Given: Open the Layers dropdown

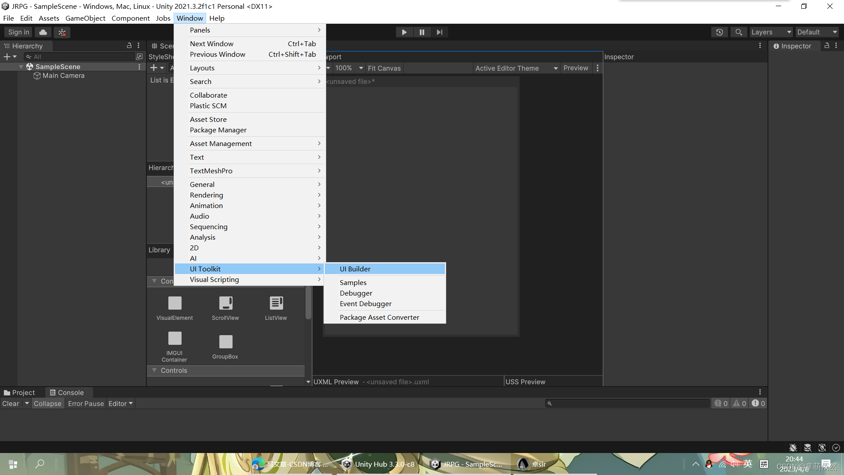Looking at the screenshot, I should point(771,32).
